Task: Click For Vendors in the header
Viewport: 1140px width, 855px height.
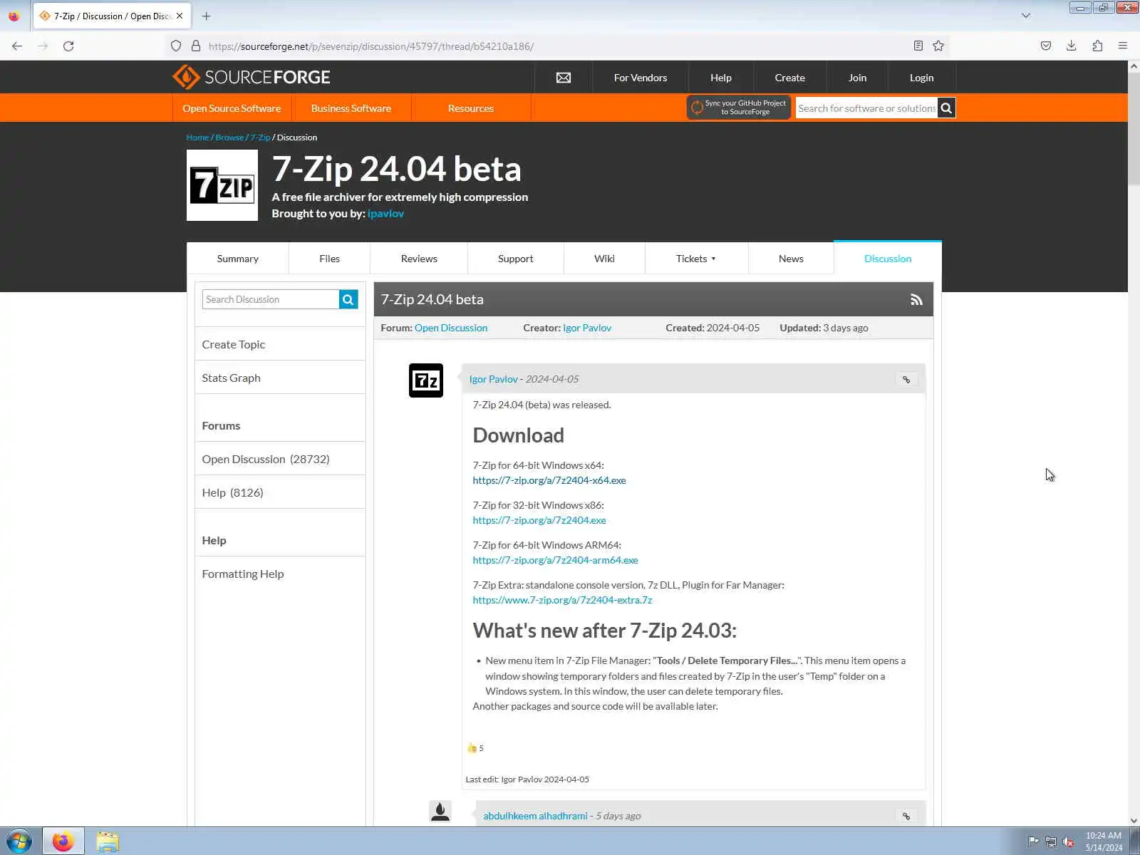Action: pyautogui.click(x=641, y=78)
